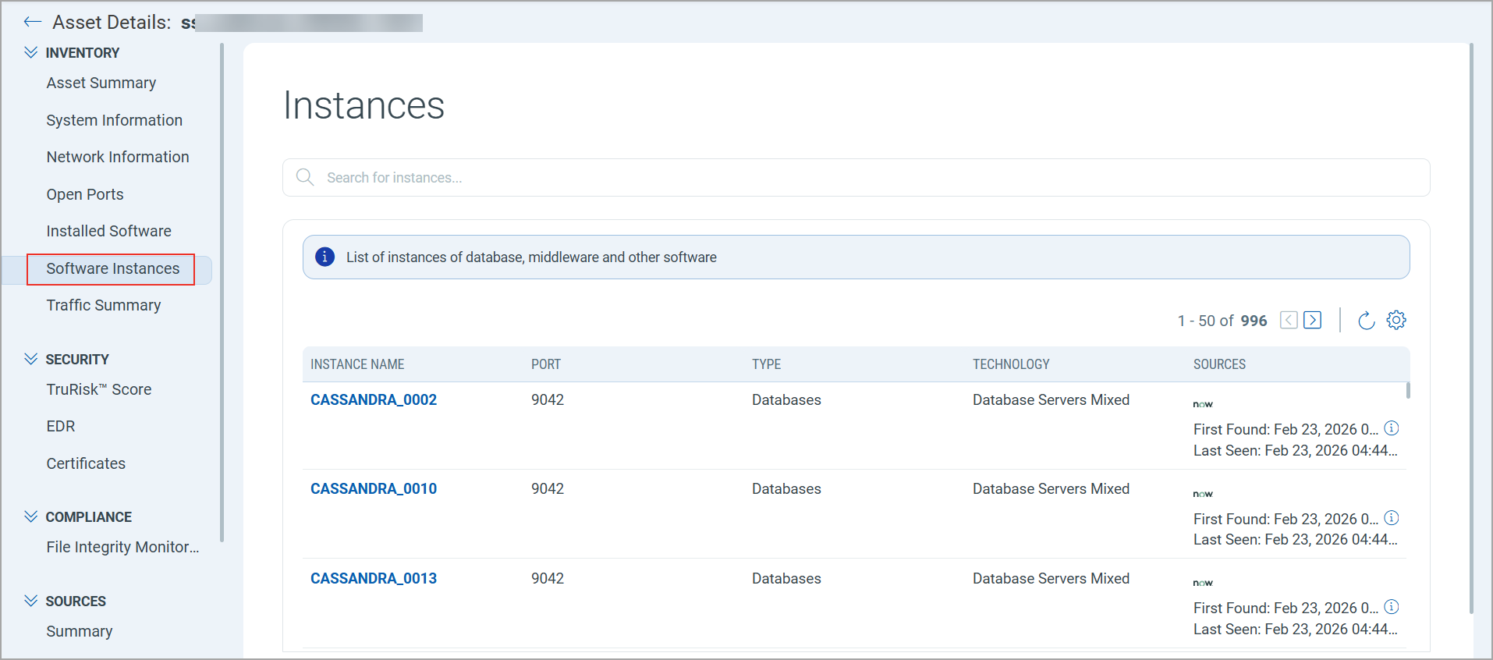1493x660 pixels.
Task: Refresh the instances list
Action: coord(1366,321)
